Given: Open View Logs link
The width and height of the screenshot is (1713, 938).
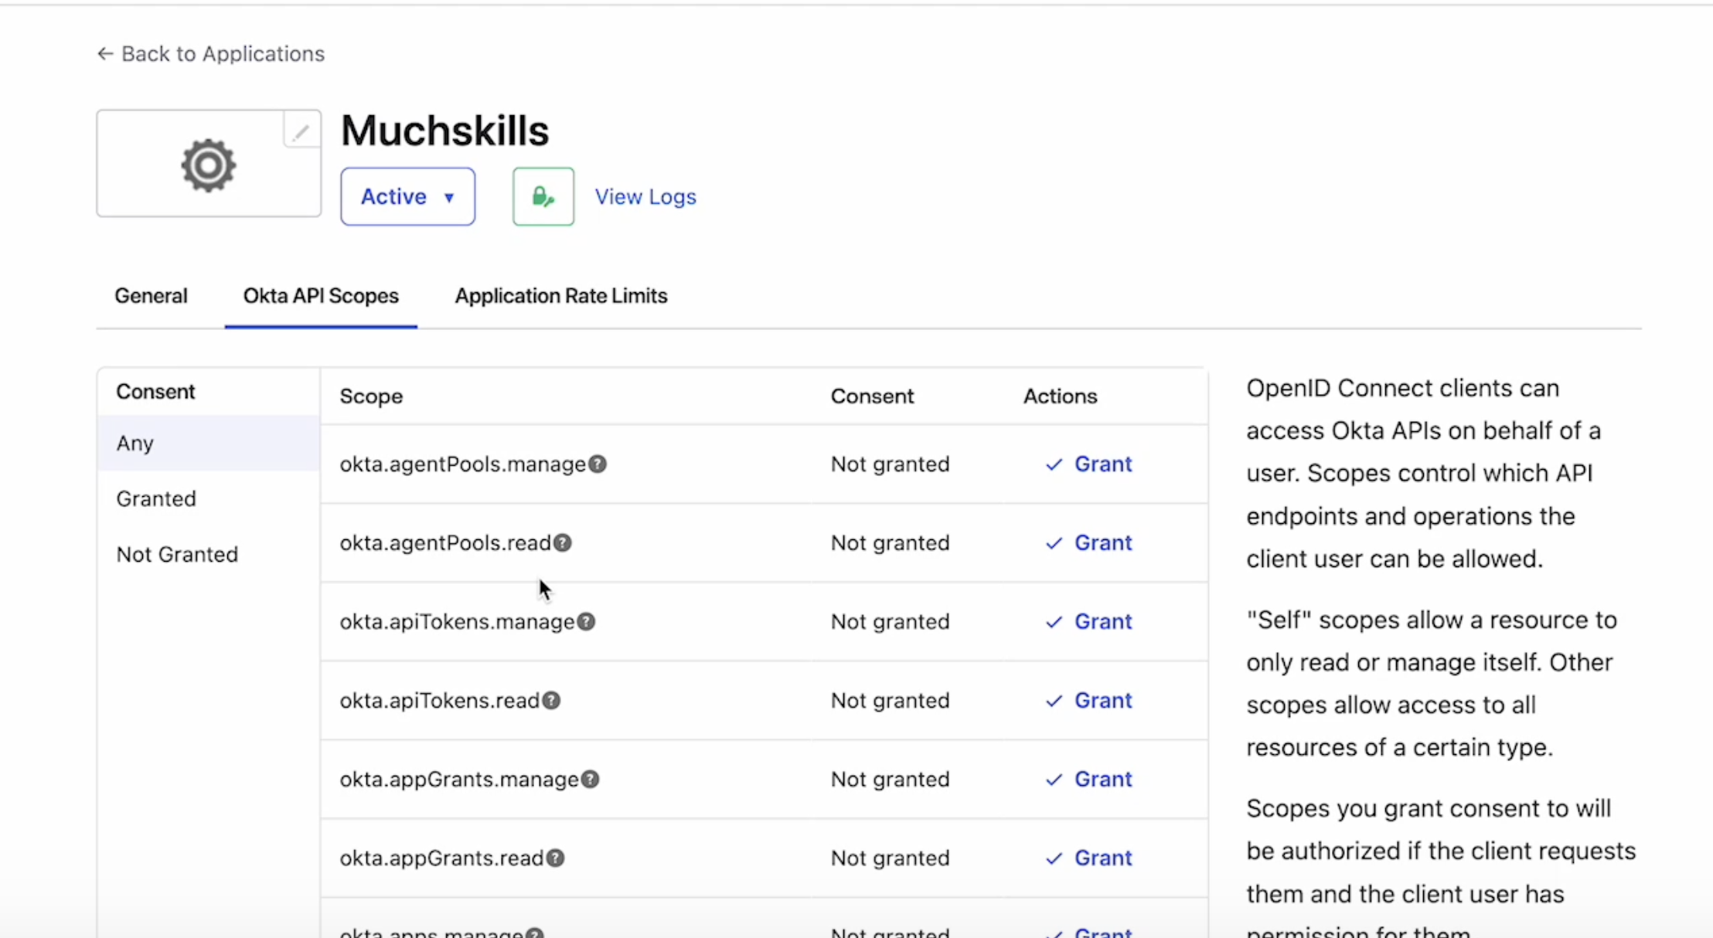Looking at the screenshot, I should [645, 196].
